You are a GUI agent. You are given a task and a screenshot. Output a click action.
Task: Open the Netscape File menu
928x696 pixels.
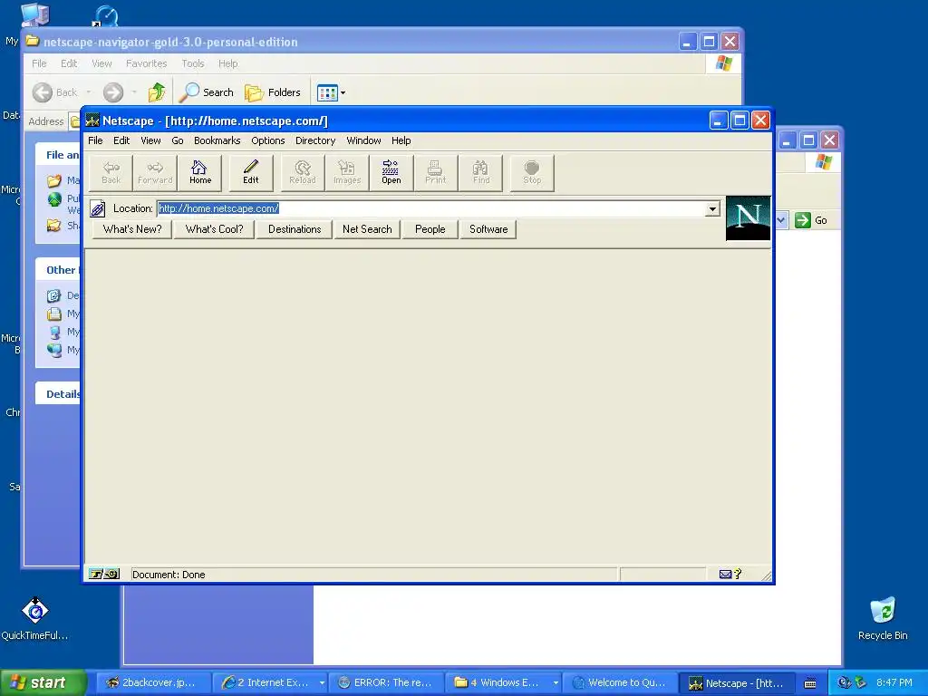[x=95, y=140]
